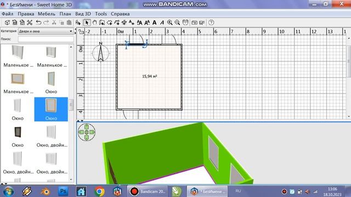
Task: Click the furniture catalog scrollbar thumb
Action: click(x=71, y=105)
